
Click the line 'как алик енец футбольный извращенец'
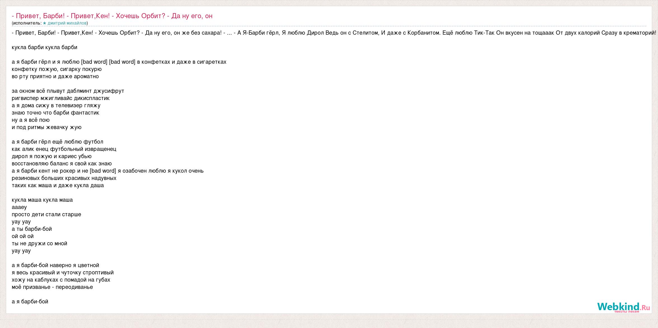tap(64, 149)
